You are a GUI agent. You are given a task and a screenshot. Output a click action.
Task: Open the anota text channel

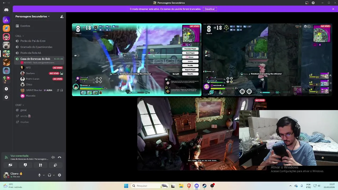(39, 116)
